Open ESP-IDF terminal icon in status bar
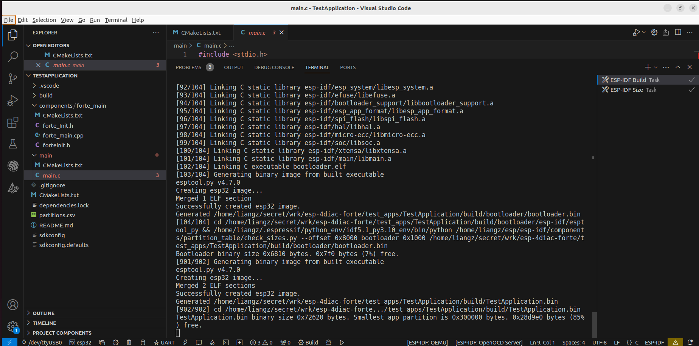 pos(226,342)
